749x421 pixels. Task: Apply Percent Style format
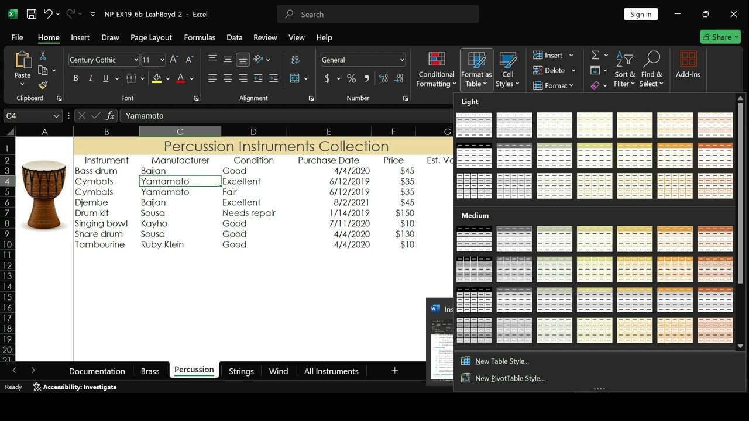(352, 78)
